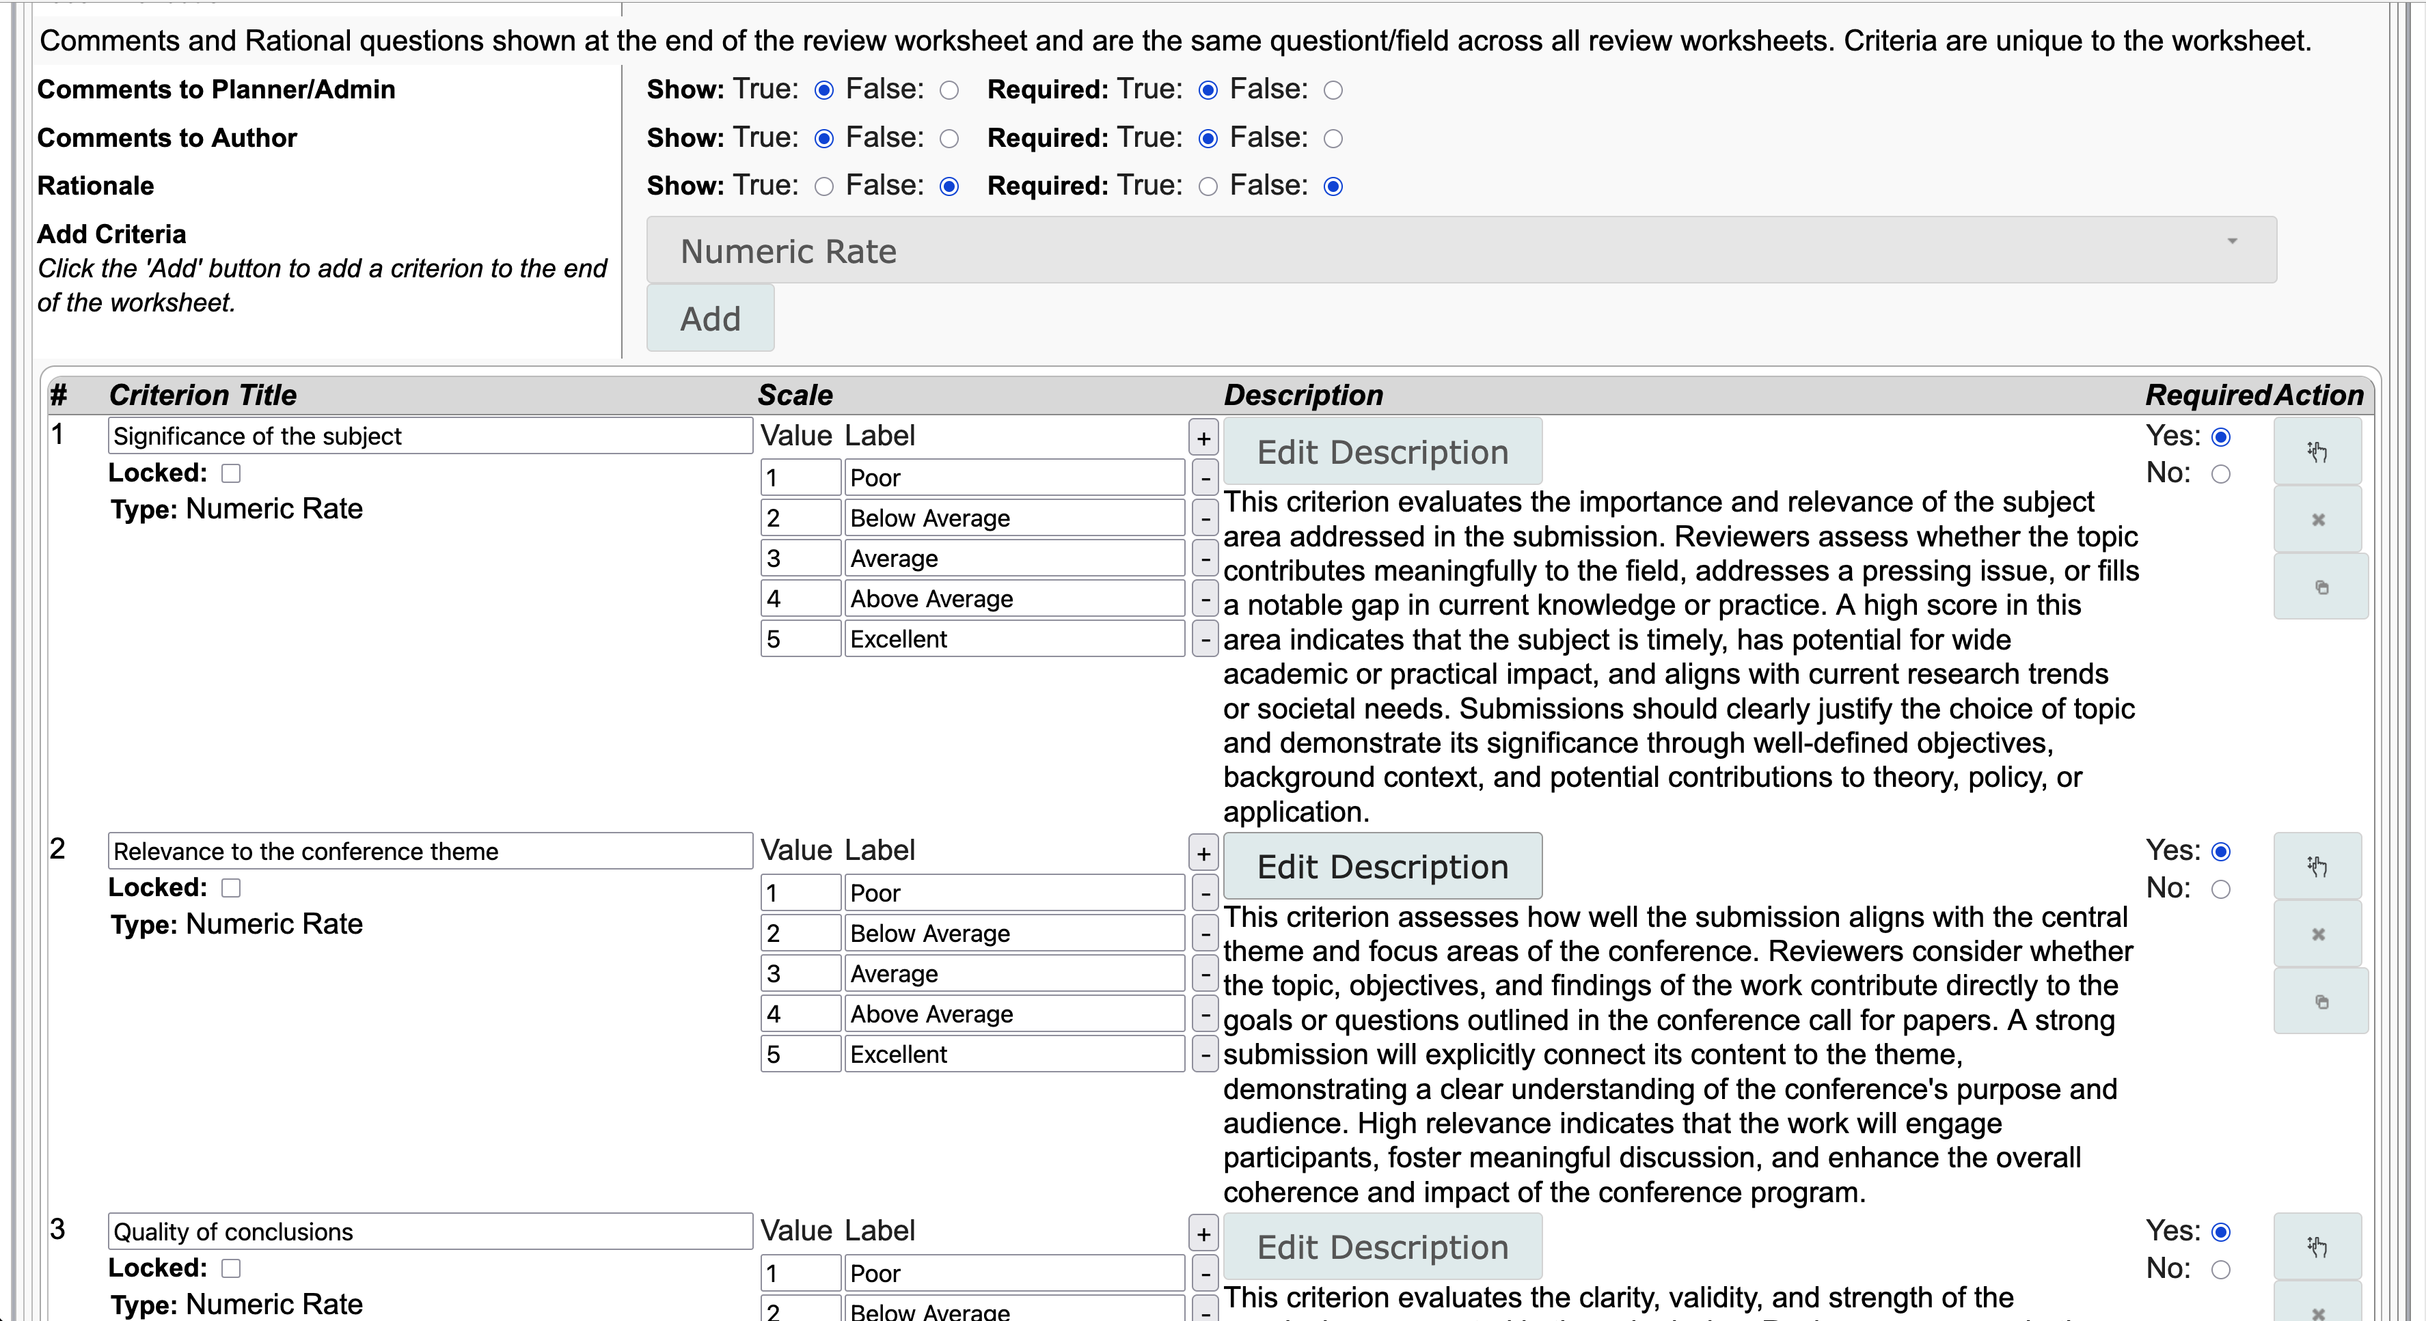Click the move icon for Quality of conclusions

2317,1247
